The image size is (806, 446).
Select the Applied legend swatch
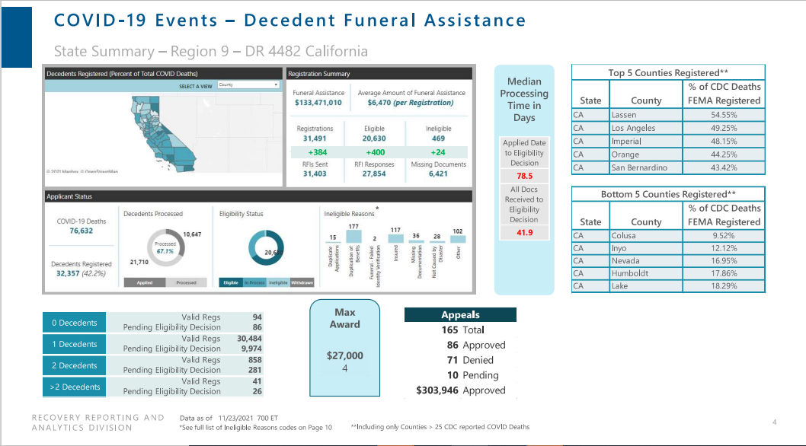point(145,282)
